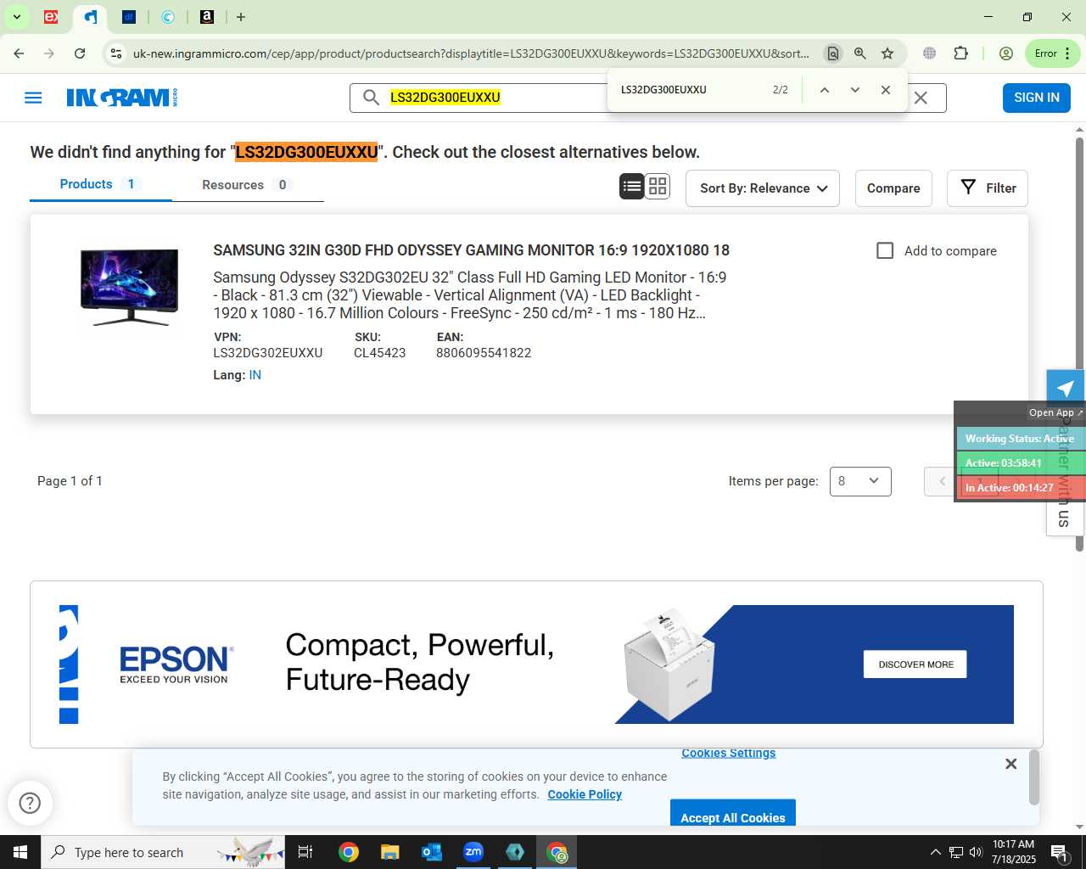
Task: Open Outlook from taskbar
Action: 432,852
